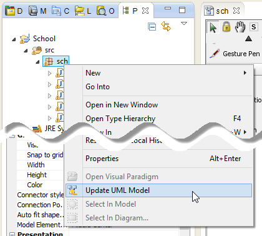Open the view menu dropdown triangle
Image resolution: width=262 pixels, height=236 pixels.
coord(184,24)
